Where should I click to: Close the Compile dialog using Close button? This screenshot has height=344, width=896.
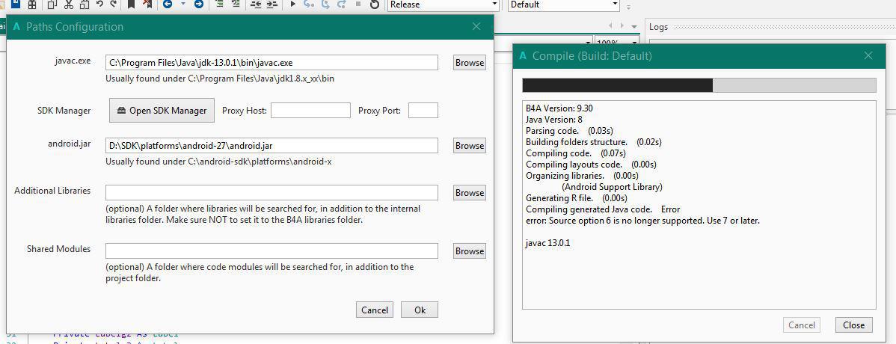click(853, 325)
